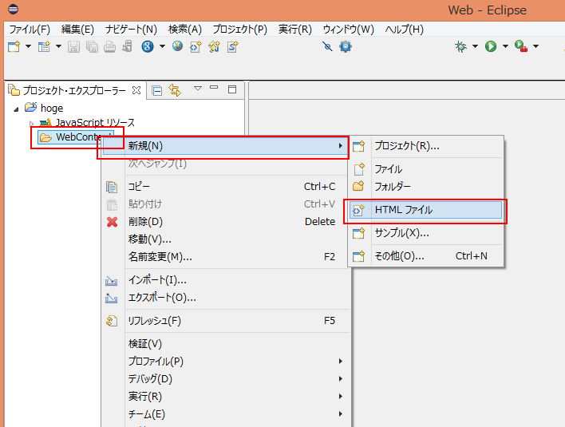Toggle Link with Editor icon

click(x=175, y=90)
